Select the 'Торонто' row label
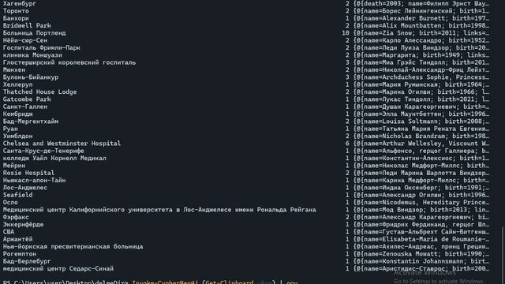The width and height of the screenshot is (505, 284). tap(16, 11)
